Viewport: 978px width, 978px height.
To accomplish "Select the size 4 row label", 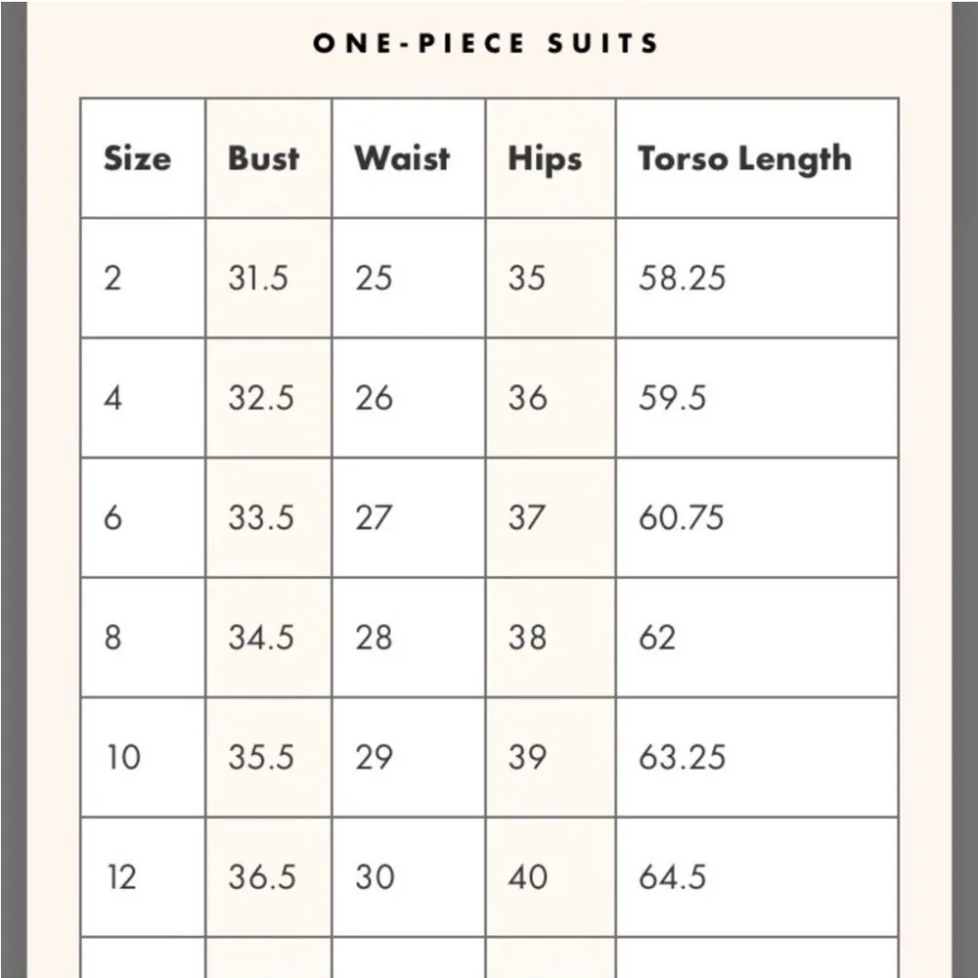I will pos(113,398).
